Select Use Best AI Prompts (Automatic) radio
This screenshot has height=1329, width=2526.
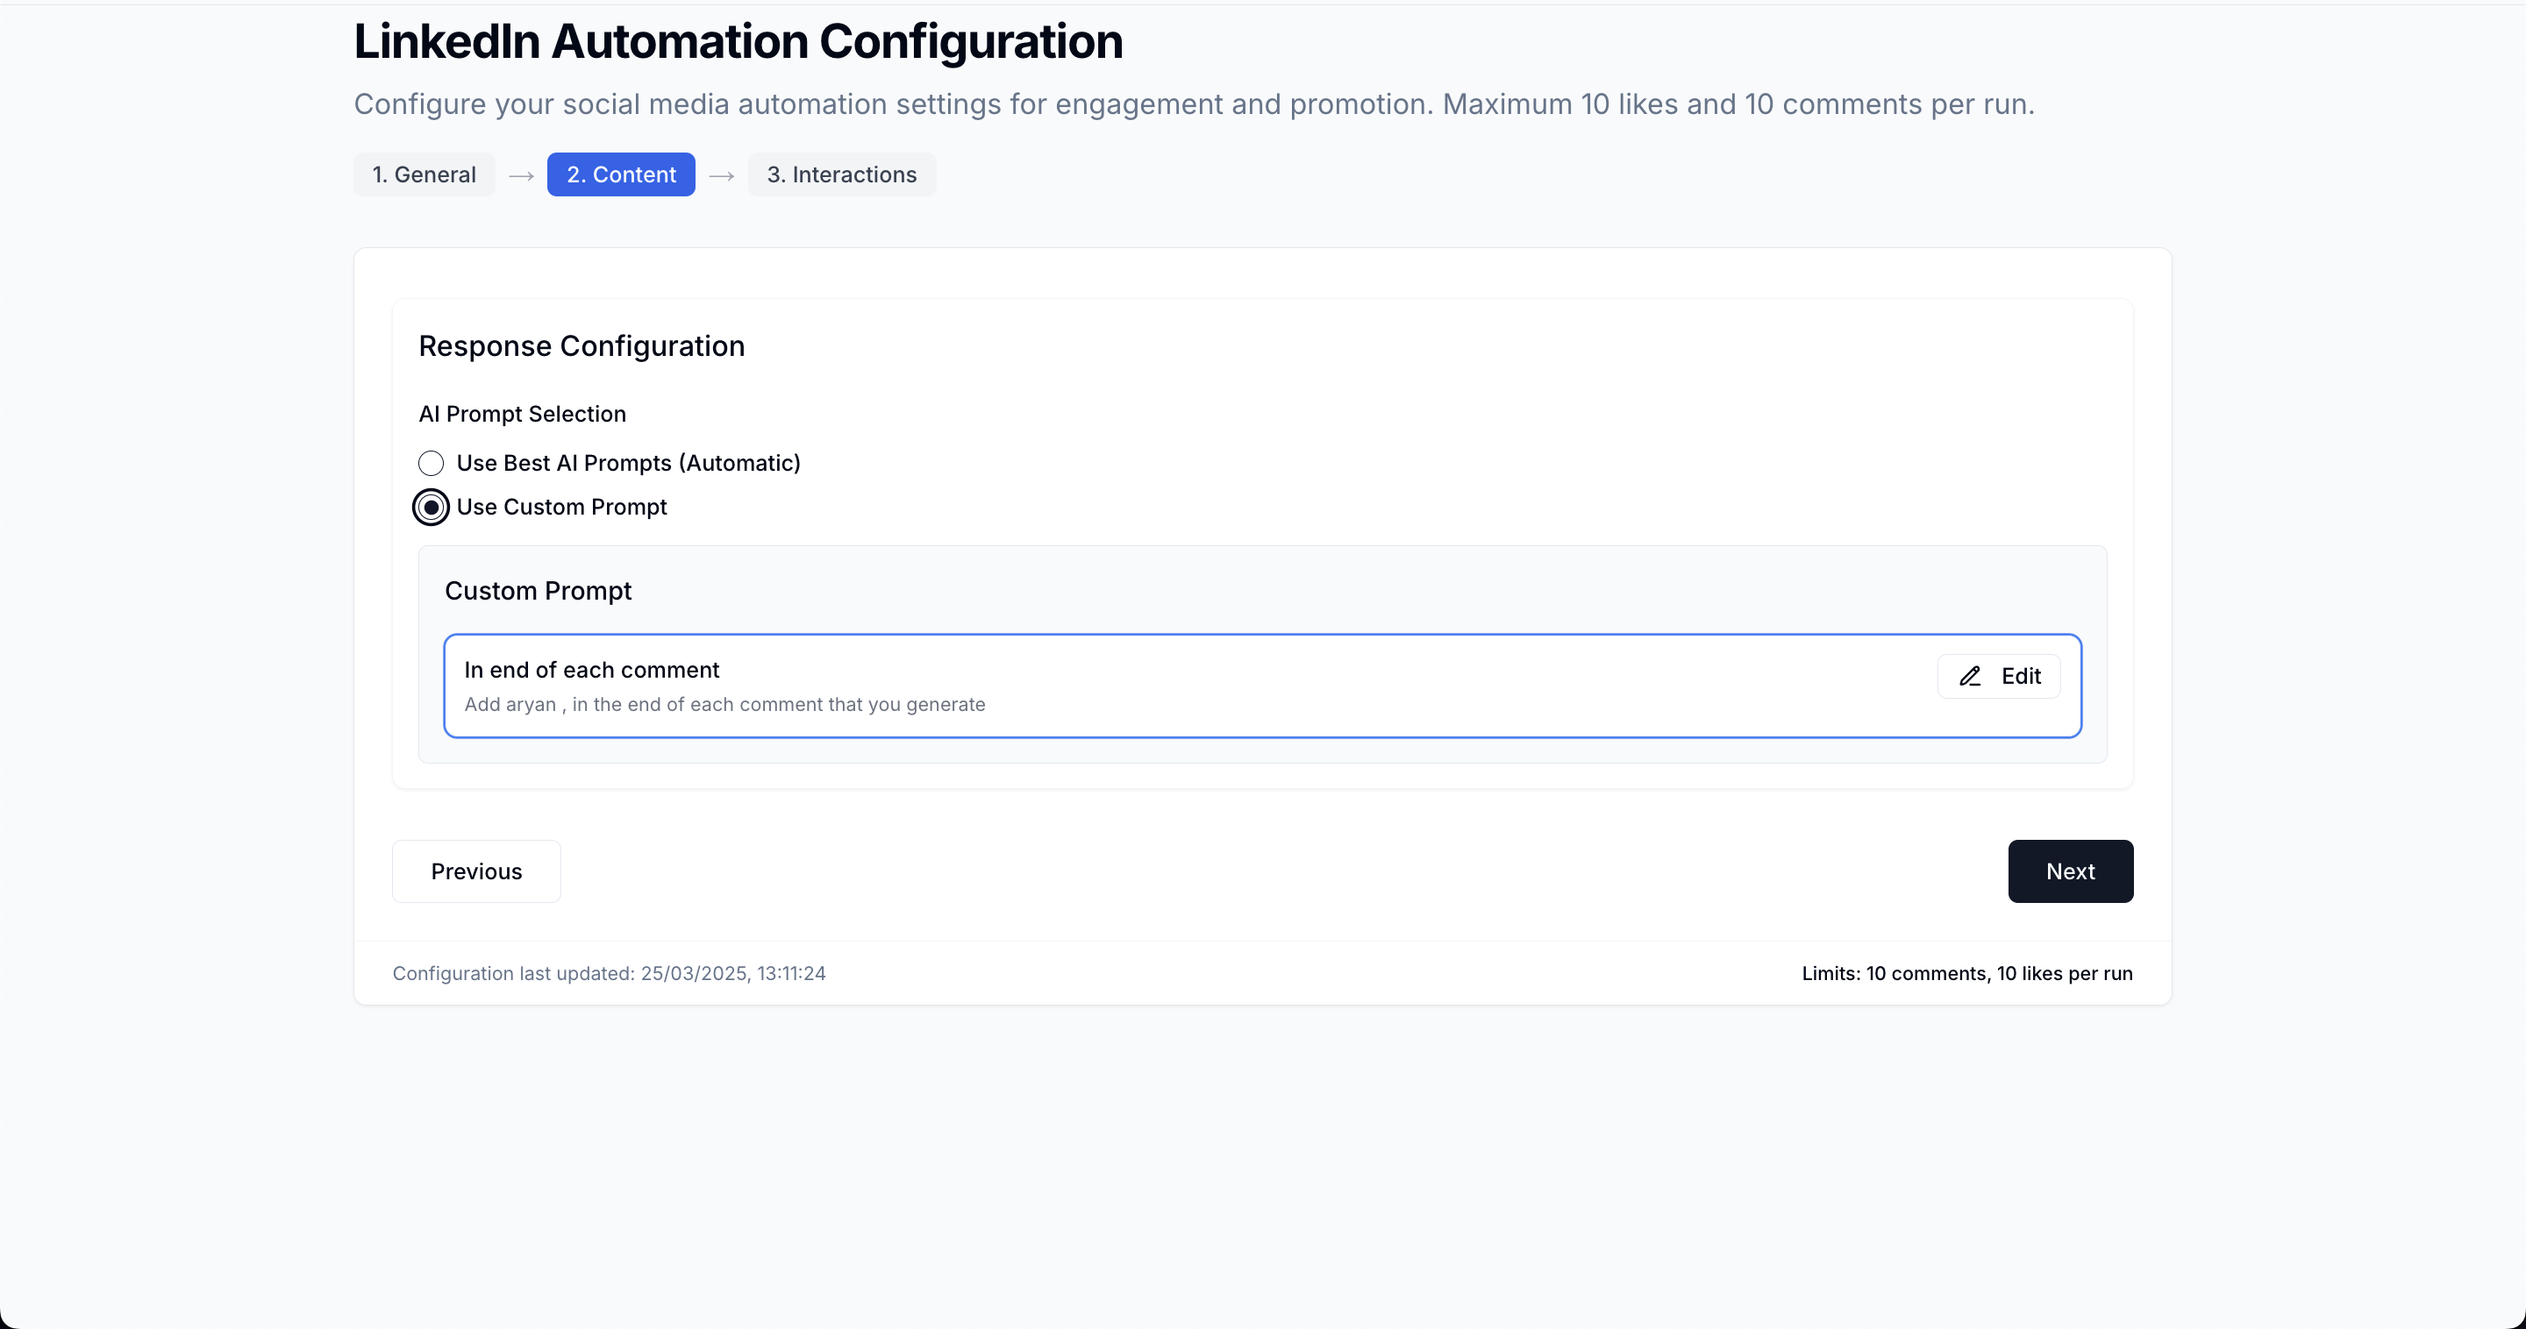(x=431, y=464)
